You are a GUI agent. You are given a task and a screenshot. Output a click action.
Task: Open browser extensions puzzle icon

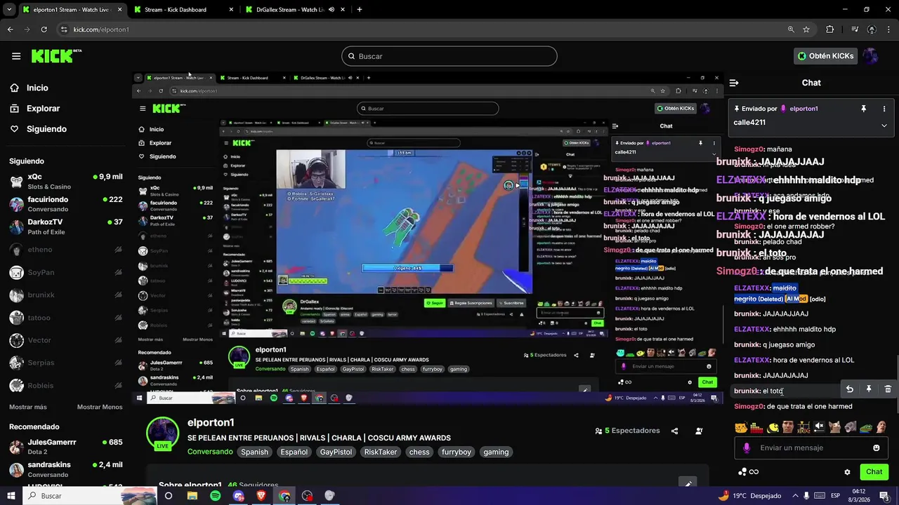click(830, 29)
